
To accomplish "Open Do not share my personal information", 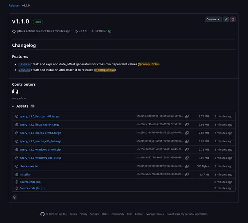I will 187,214.
